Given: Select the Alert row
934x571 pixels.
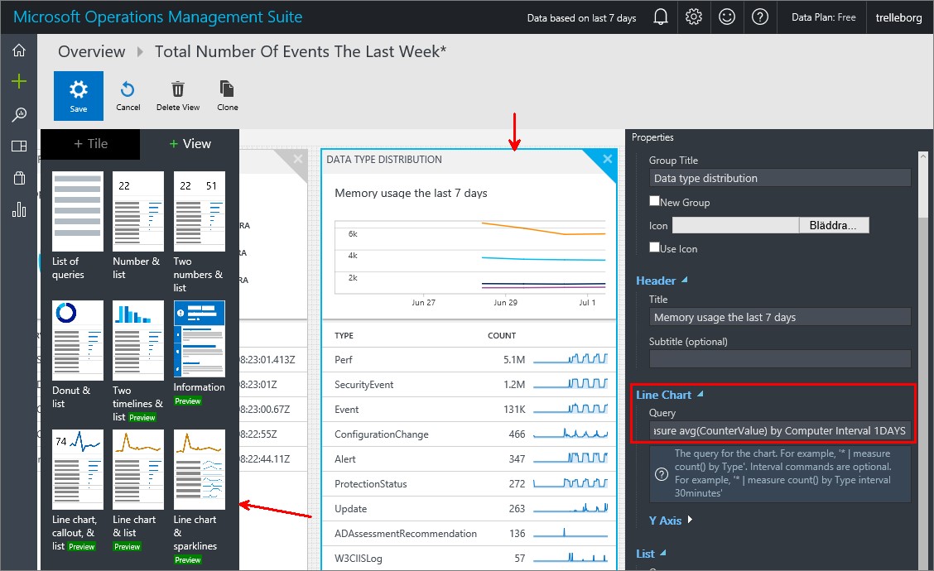Looking at the screenshot, I should [469, 459].
